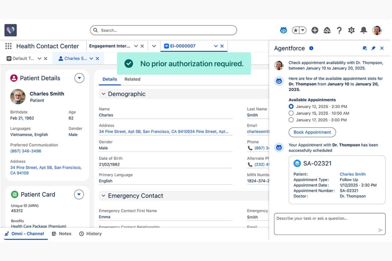Click the favorites star icon

pos(296,30)
